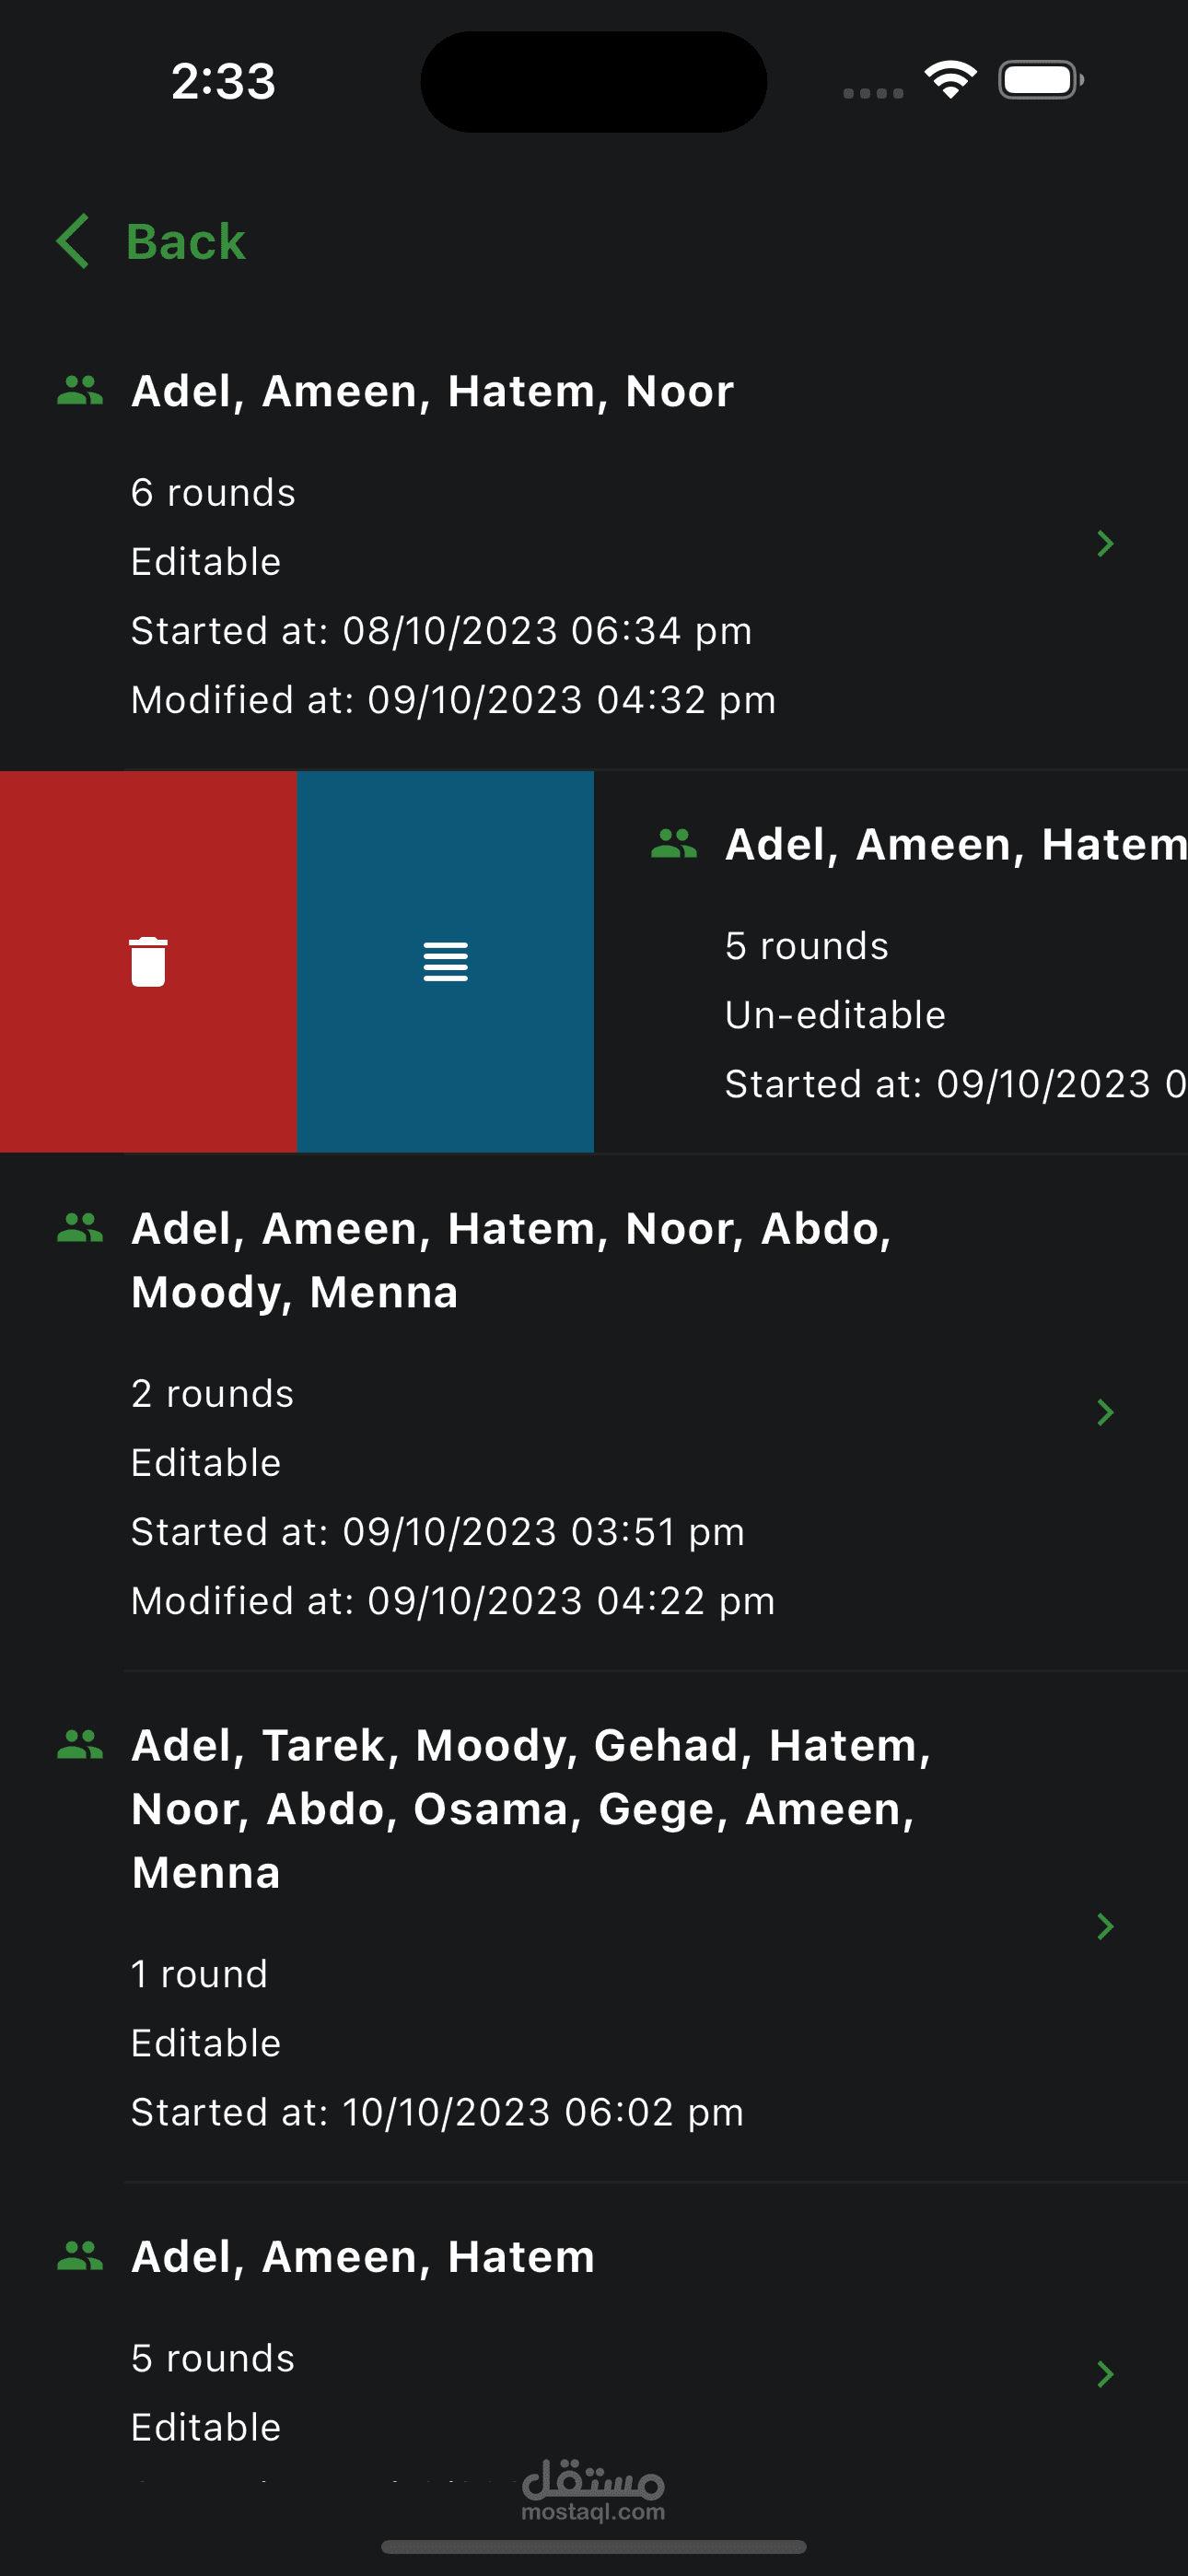Select the "Adel, Ameen, Hatem, Noor" game title
Image resolution: width=1188 pixels, height=2576 pixels.
(432, 391)
